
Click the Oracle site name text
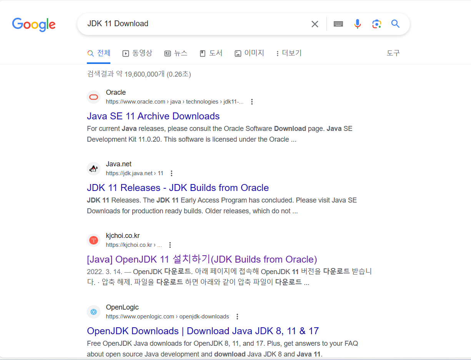click(x=116, y=92)
